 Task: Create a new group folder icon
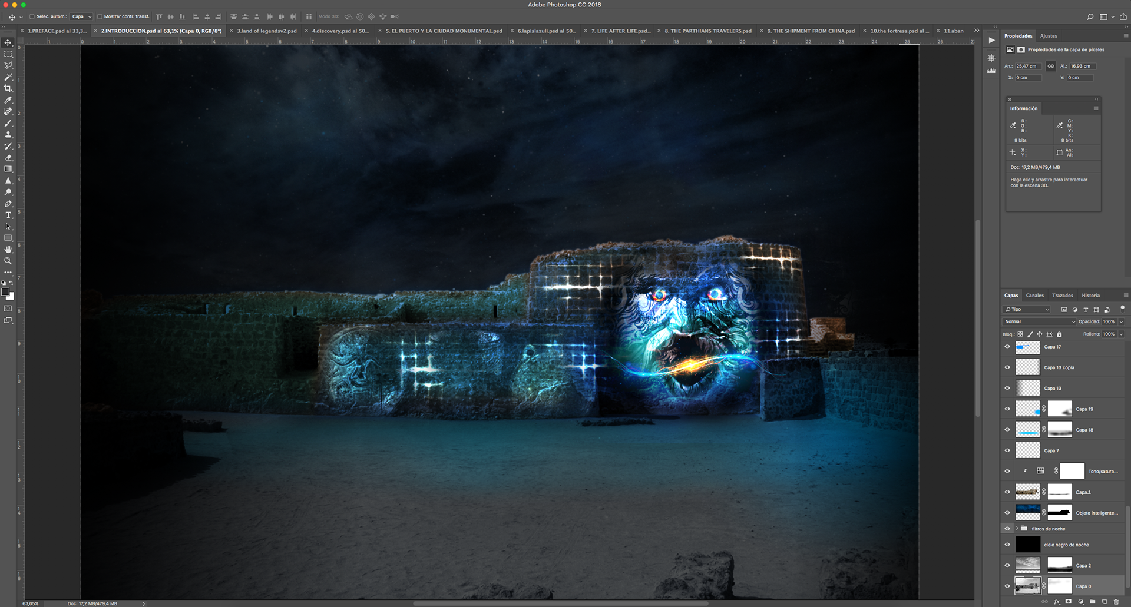[1092, 602]
